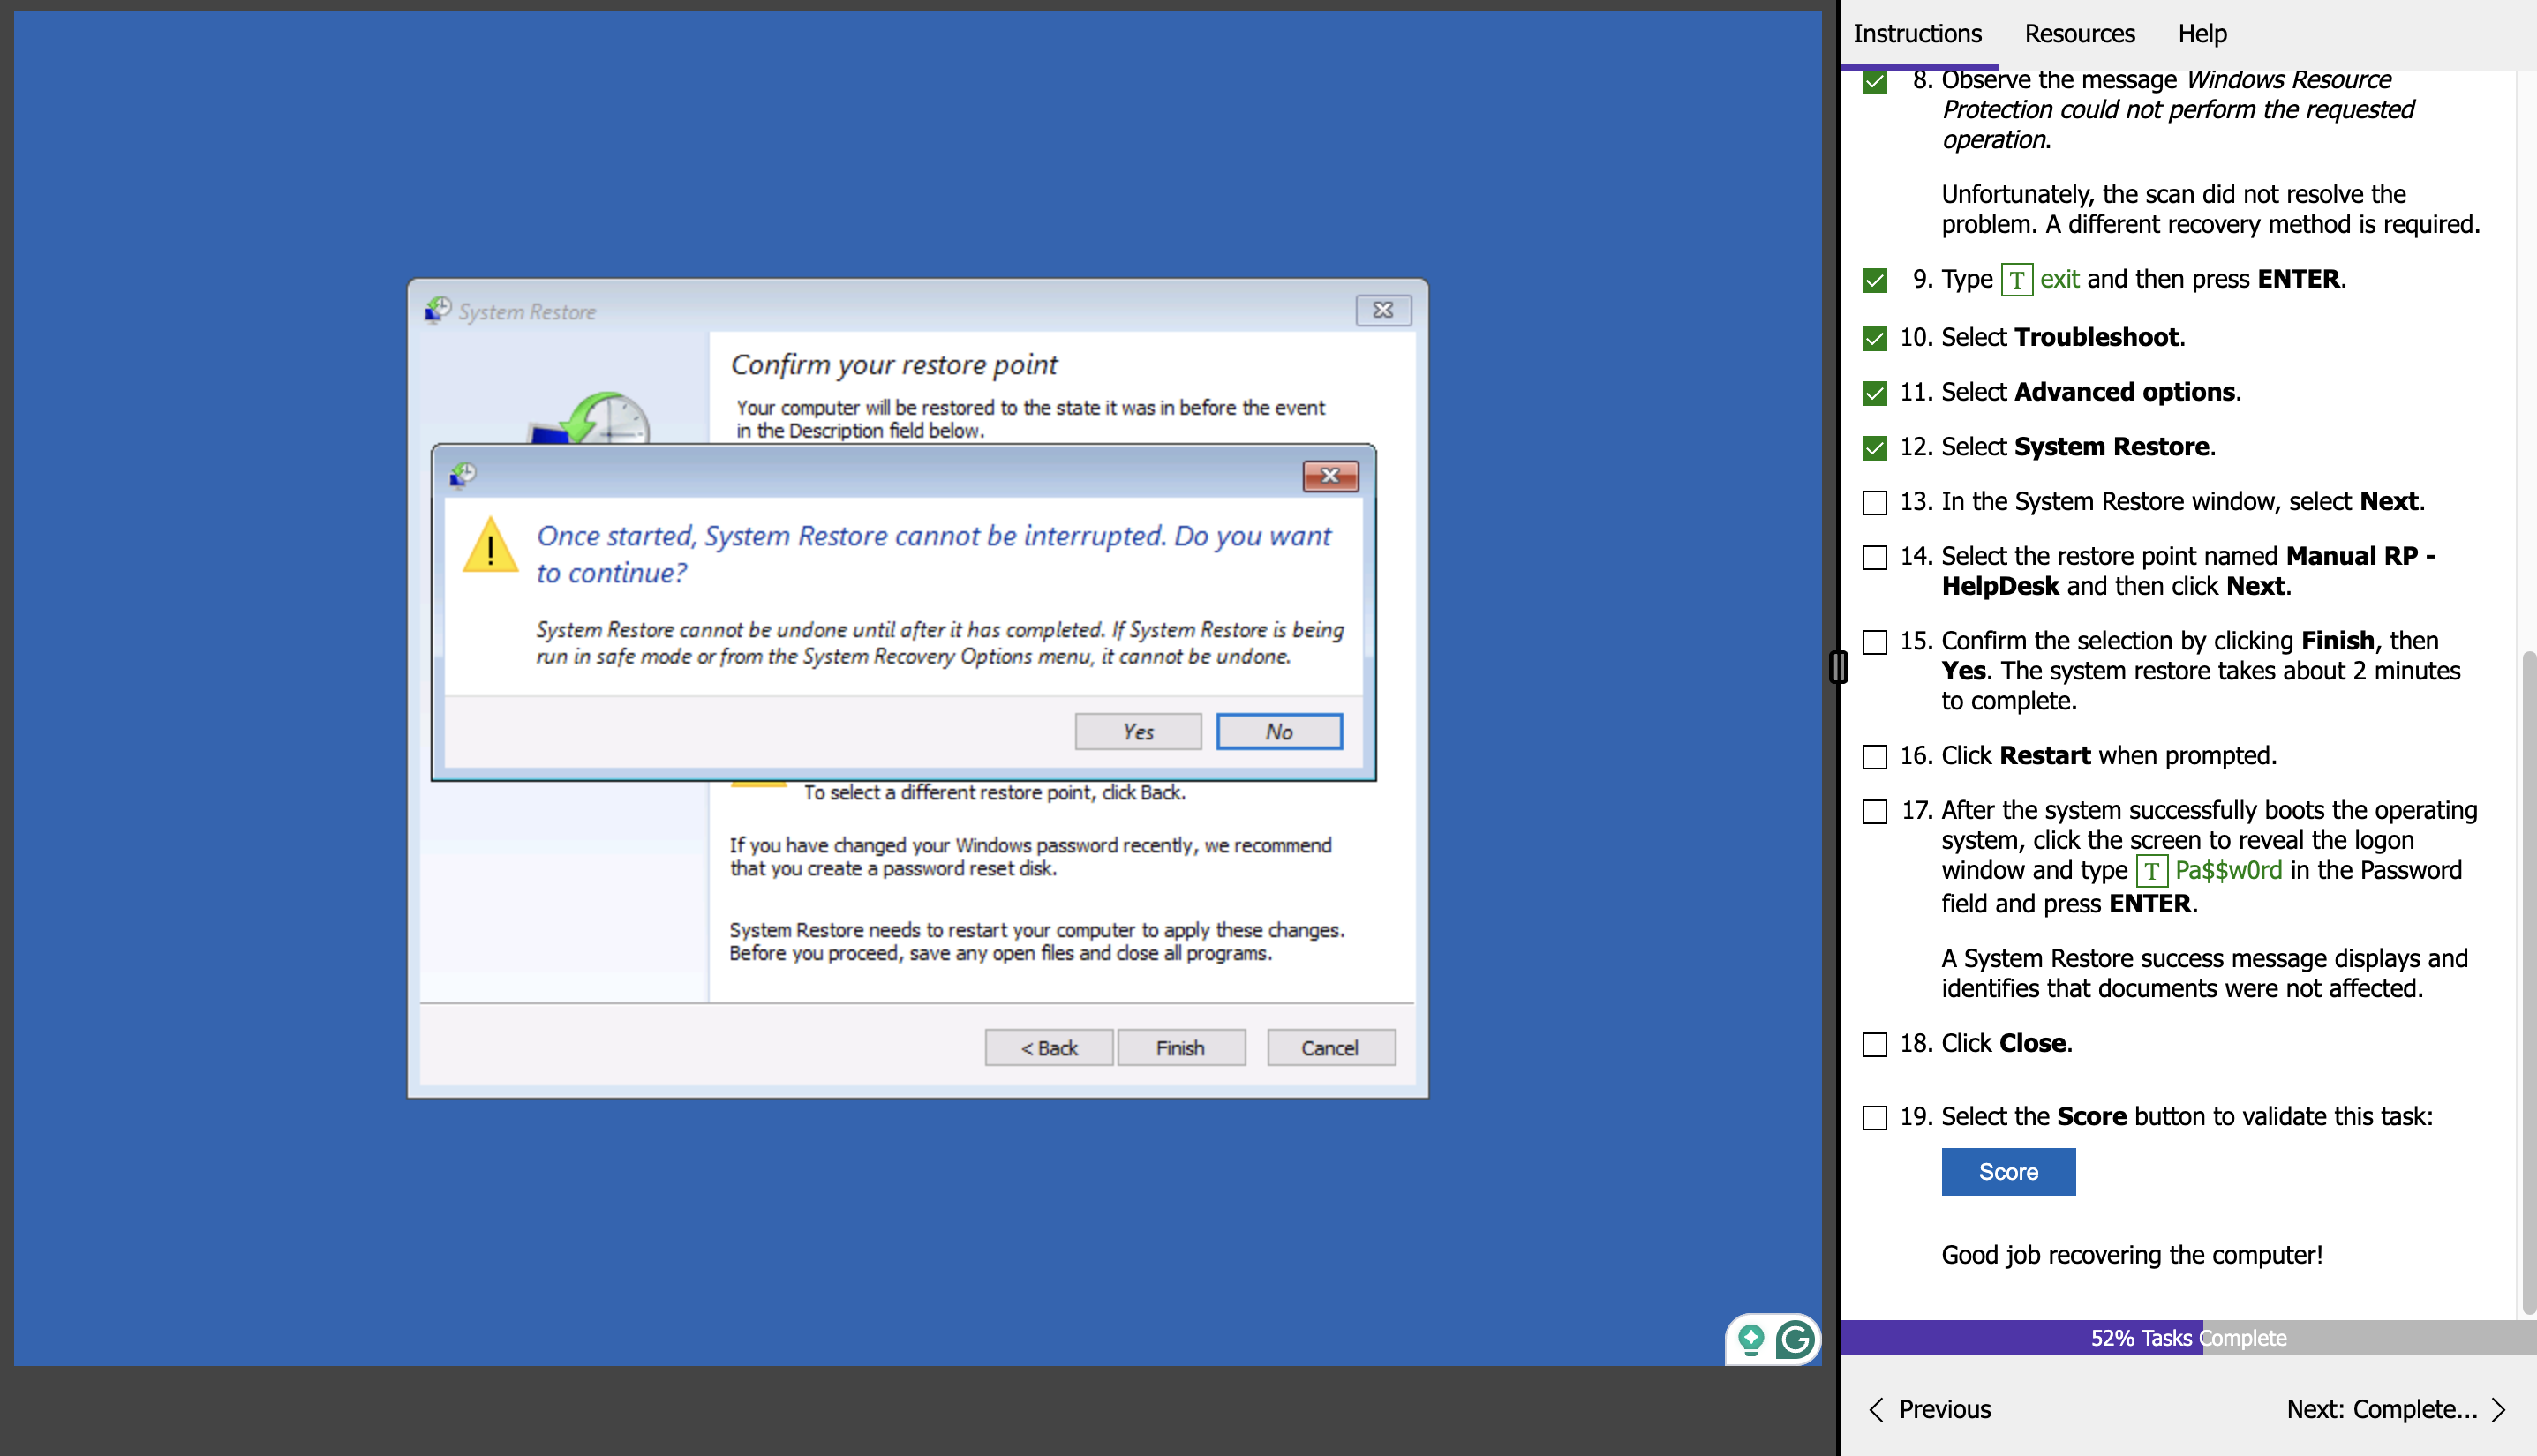The width and height of the screenshot is (2537, 1456).
Task: Click Yes to continue System Restore
Action: coord(1138,731)
